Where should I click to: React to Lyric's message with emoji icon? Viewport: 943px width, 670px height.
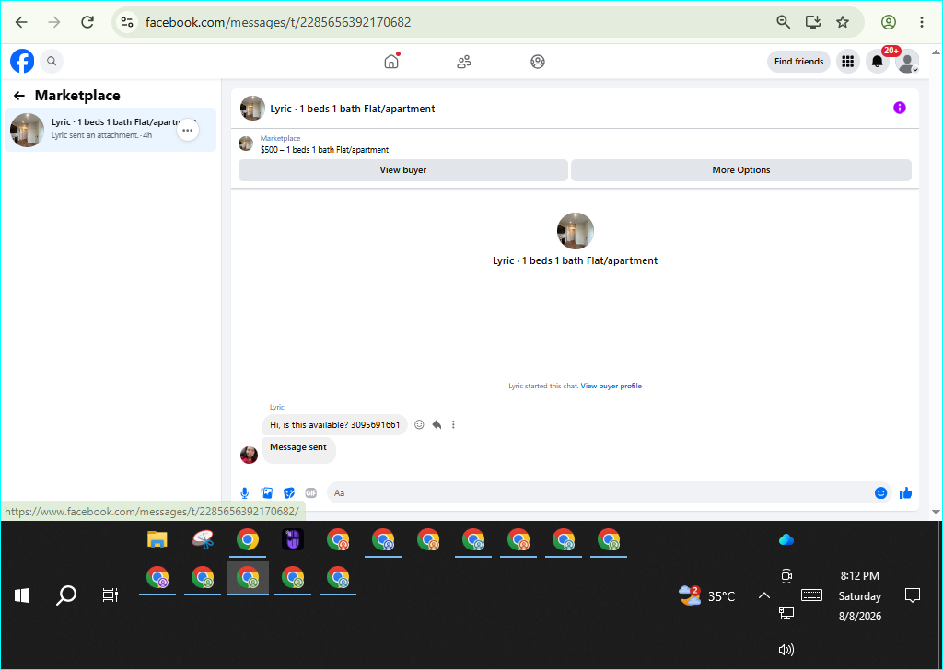click(419, 425)
